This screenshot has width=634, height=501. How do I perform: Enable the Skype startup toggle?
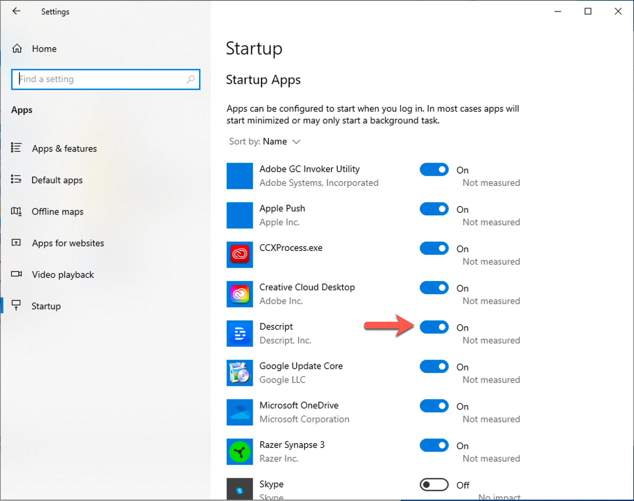(434, 485)
